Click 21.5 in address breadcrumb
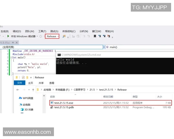The width and height of the screenshot is (174, 139). click(x=92, y=90)
